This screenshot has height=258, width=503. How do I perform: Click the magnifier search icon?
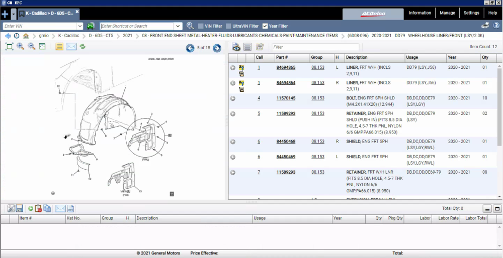click(x=190, y=26)
